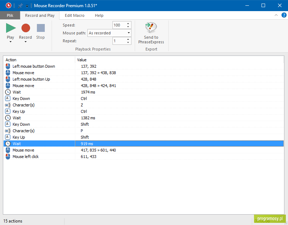This screenshot has height=225, width=288.
Task: Select the "Mouse left click" action text
Action: [25, 157]
